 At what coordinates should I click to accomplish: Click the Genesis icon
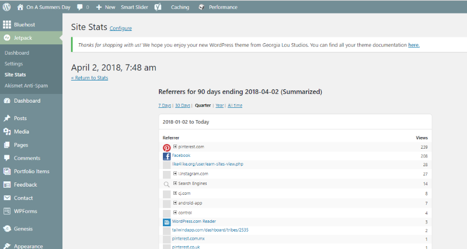point(7,229)
